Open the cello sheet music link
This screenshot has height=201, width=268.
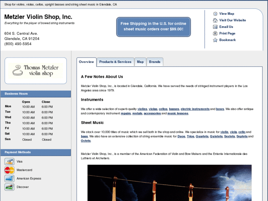coord(242,132)
